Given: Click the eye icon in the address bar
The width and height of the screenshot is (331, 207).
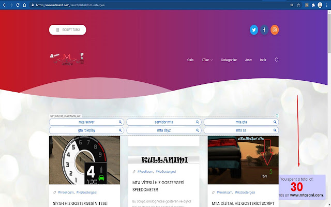Looking at the screenshot, I should 292,5.
